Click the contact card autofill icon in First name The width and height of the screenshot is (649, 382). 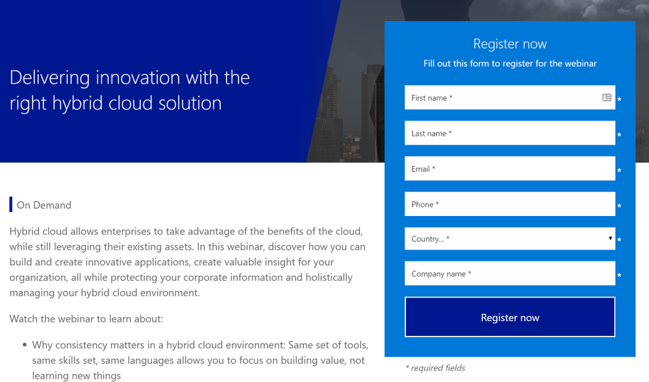[605, 97]
